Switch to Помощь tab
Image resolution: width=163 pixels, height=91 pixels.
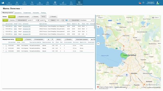click(x=43, y=13)
